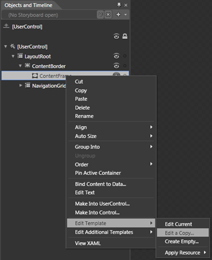Click the NavigationGrid grid icon
Screen dimensions: 212x260
pos(28,85)
